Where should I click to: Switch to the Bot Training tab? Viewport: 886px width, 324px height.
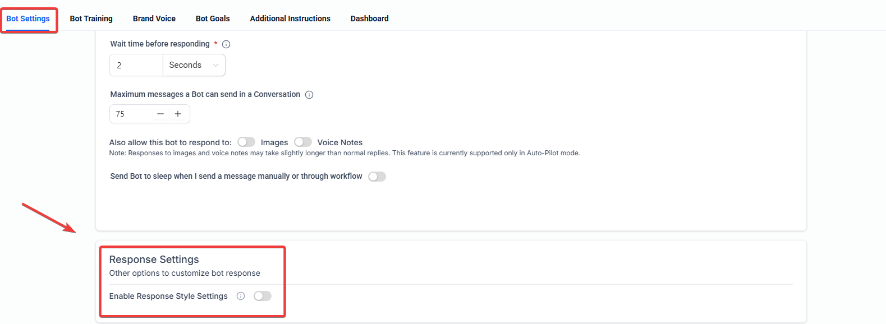91,18
